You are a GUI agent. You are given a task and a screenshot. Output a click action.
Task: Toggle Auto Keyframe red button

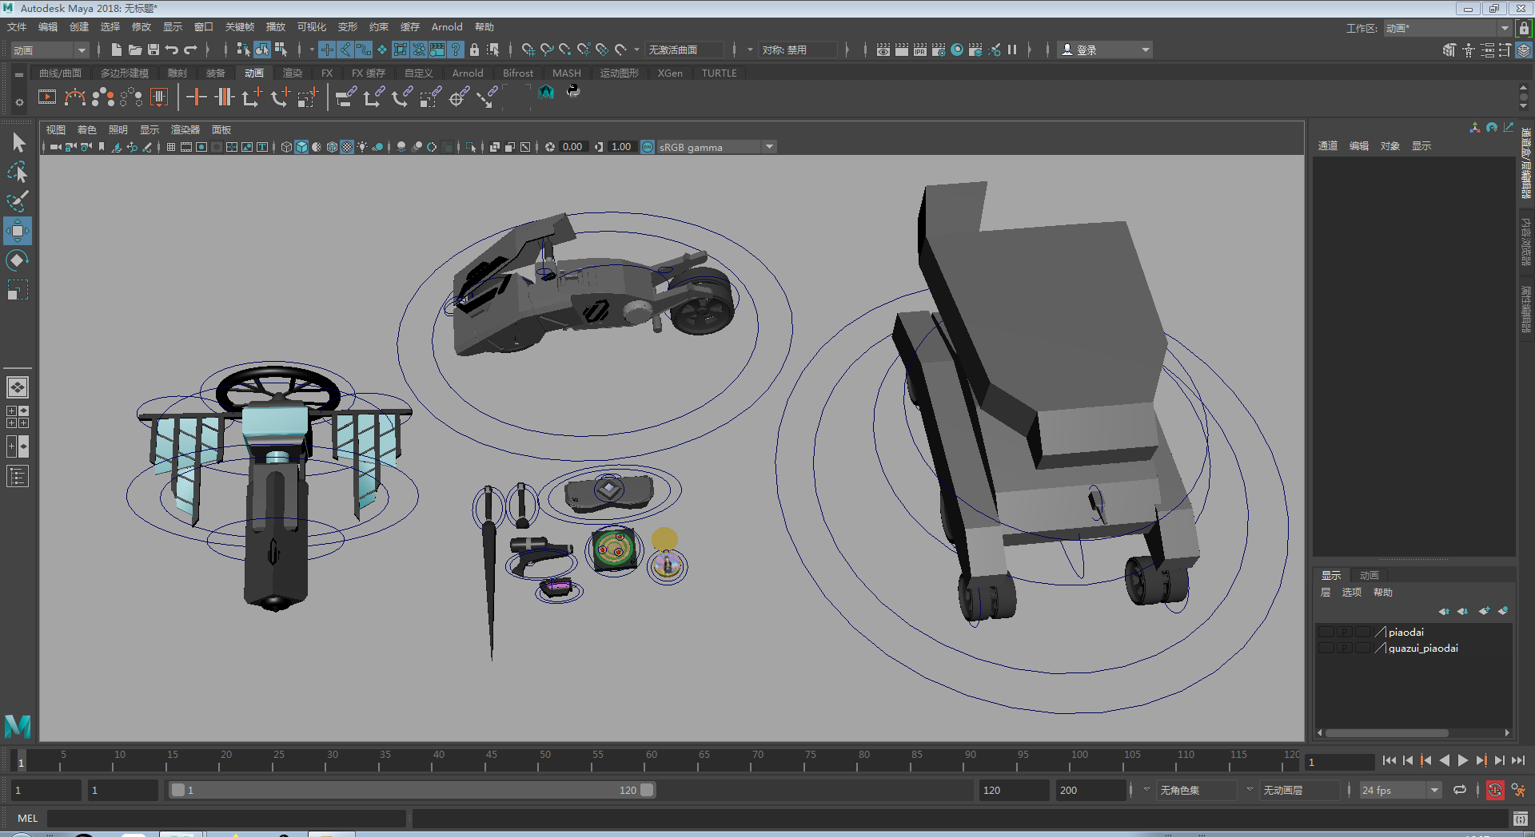pos(1495,790)
